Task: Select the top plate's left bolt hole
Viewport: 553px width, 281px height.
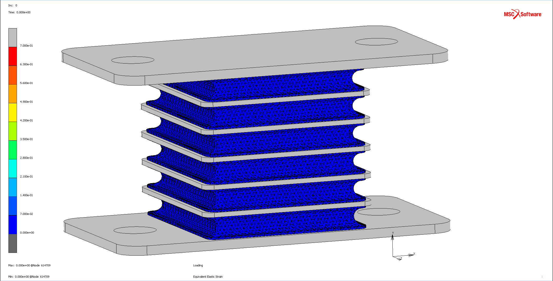Action: 133,60
